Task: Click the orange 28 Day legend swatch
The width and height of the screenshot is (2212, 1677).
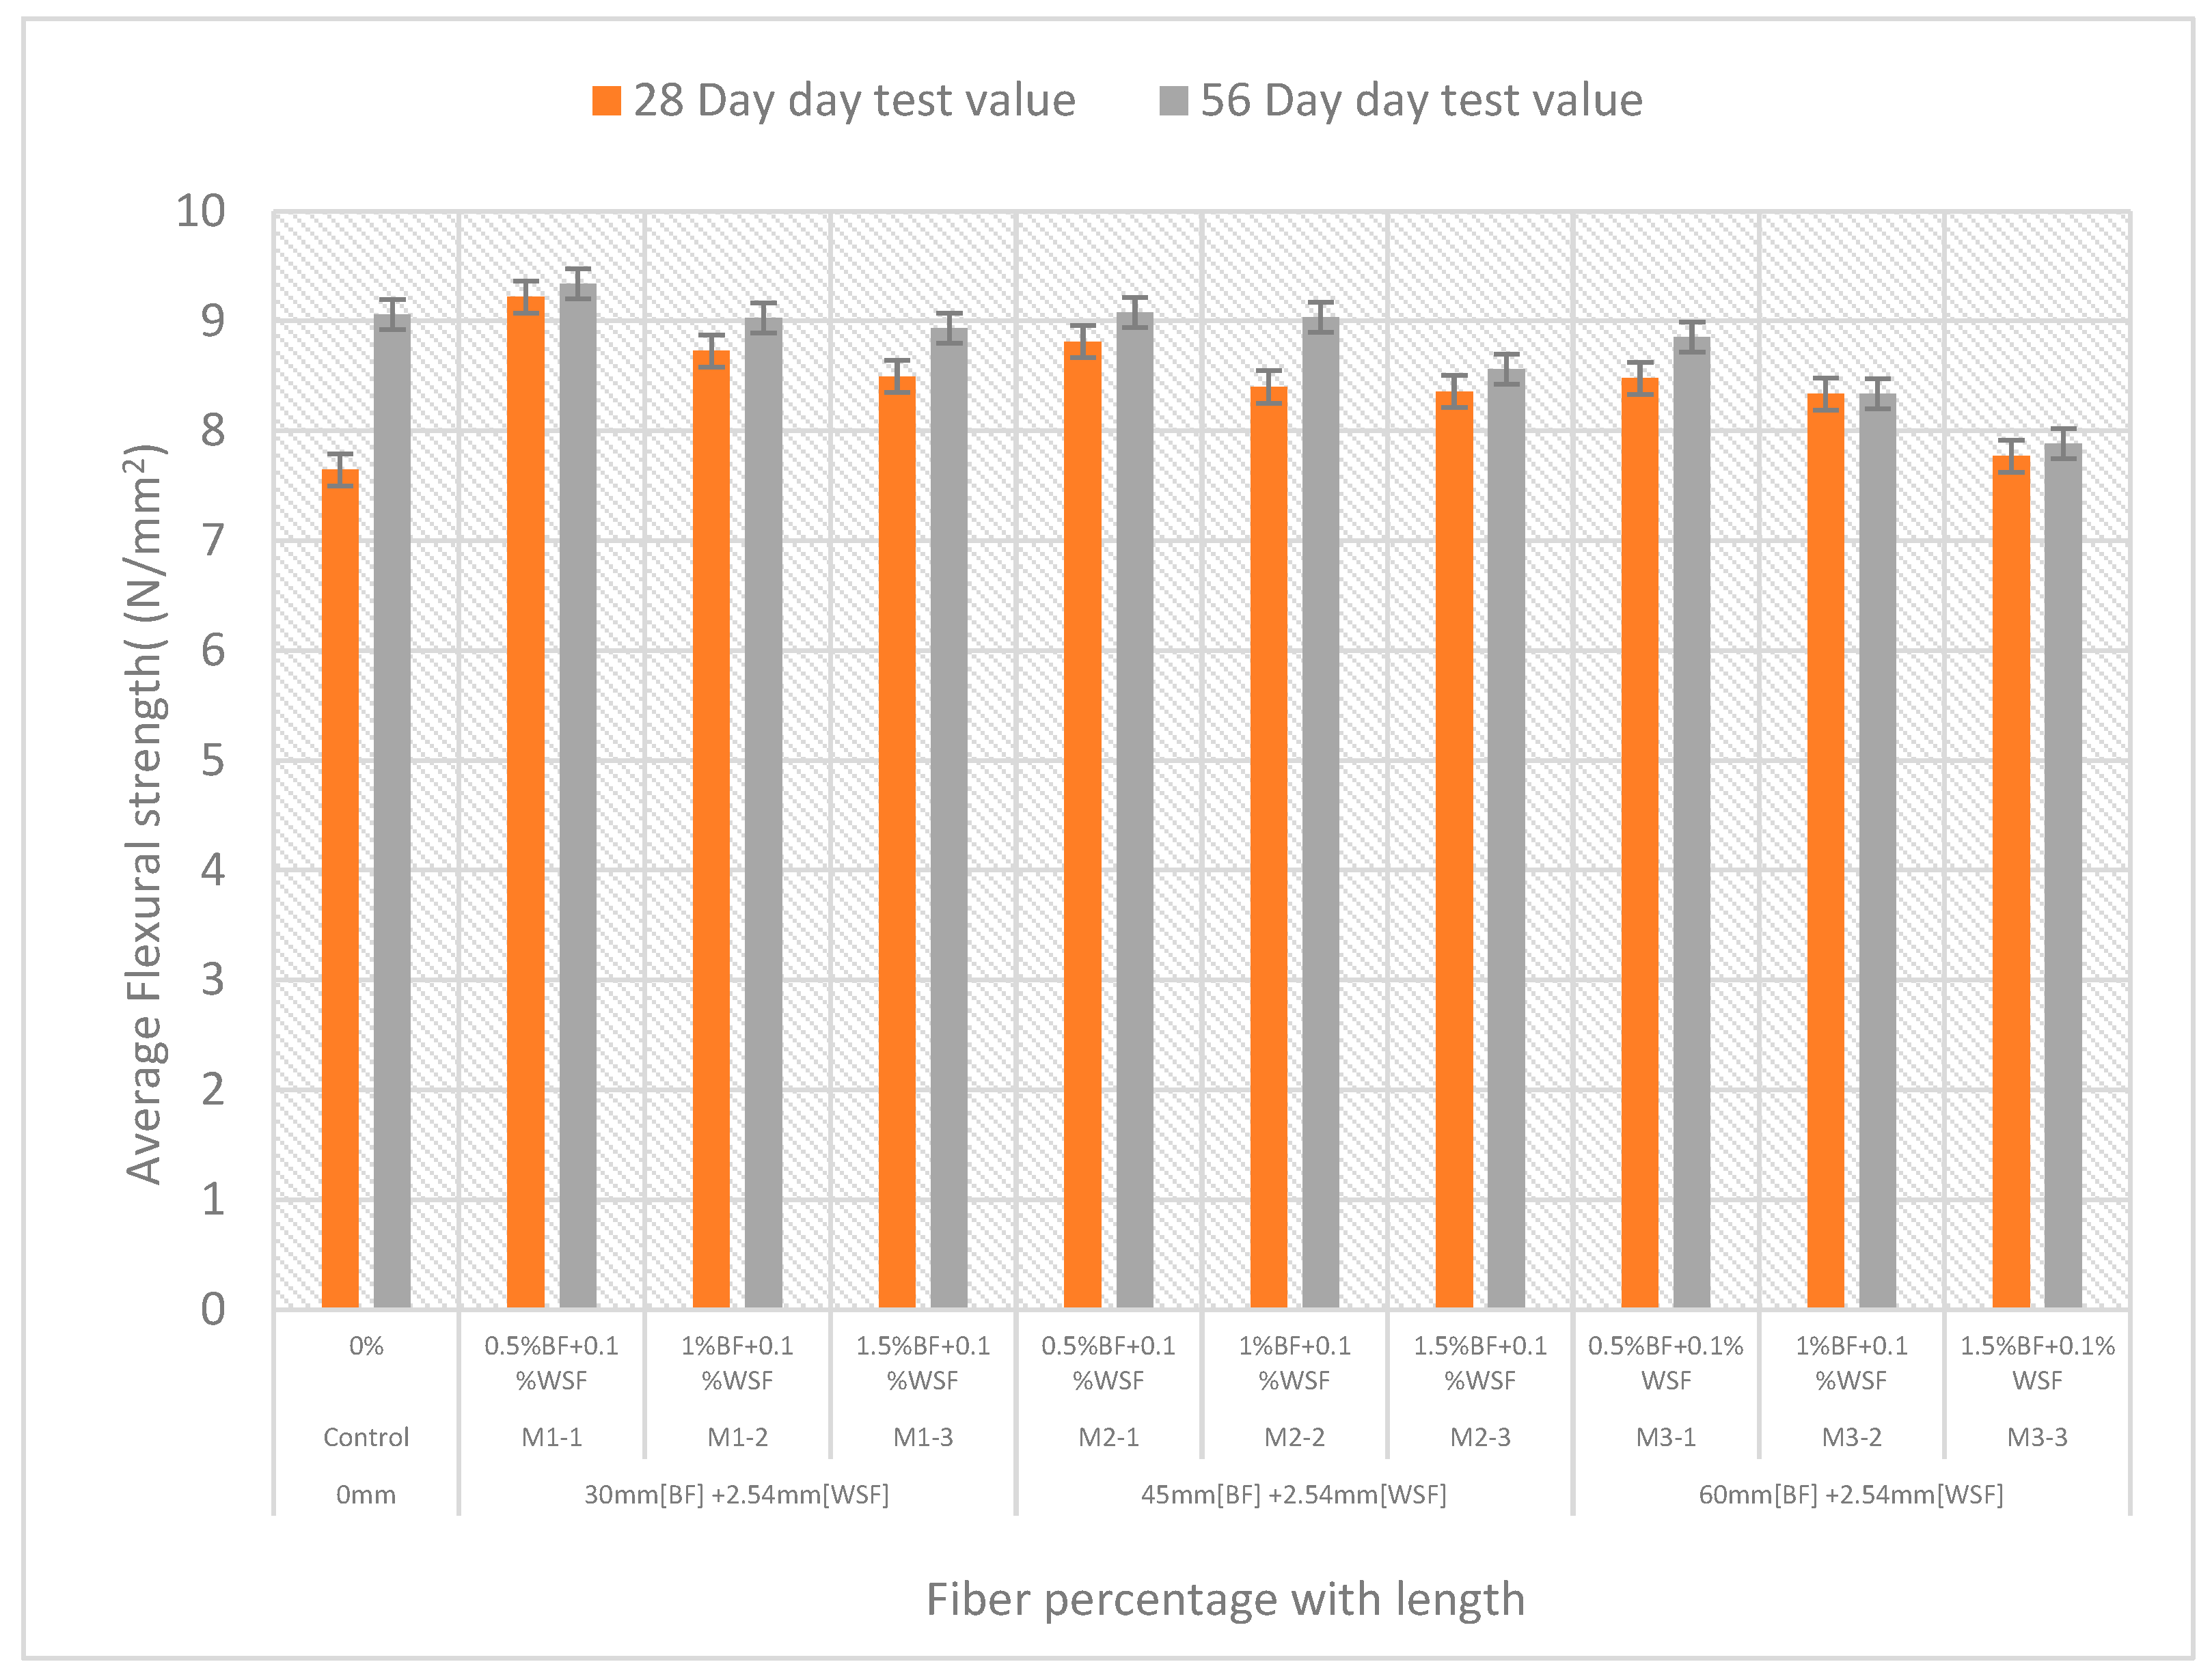Action: 606,101
